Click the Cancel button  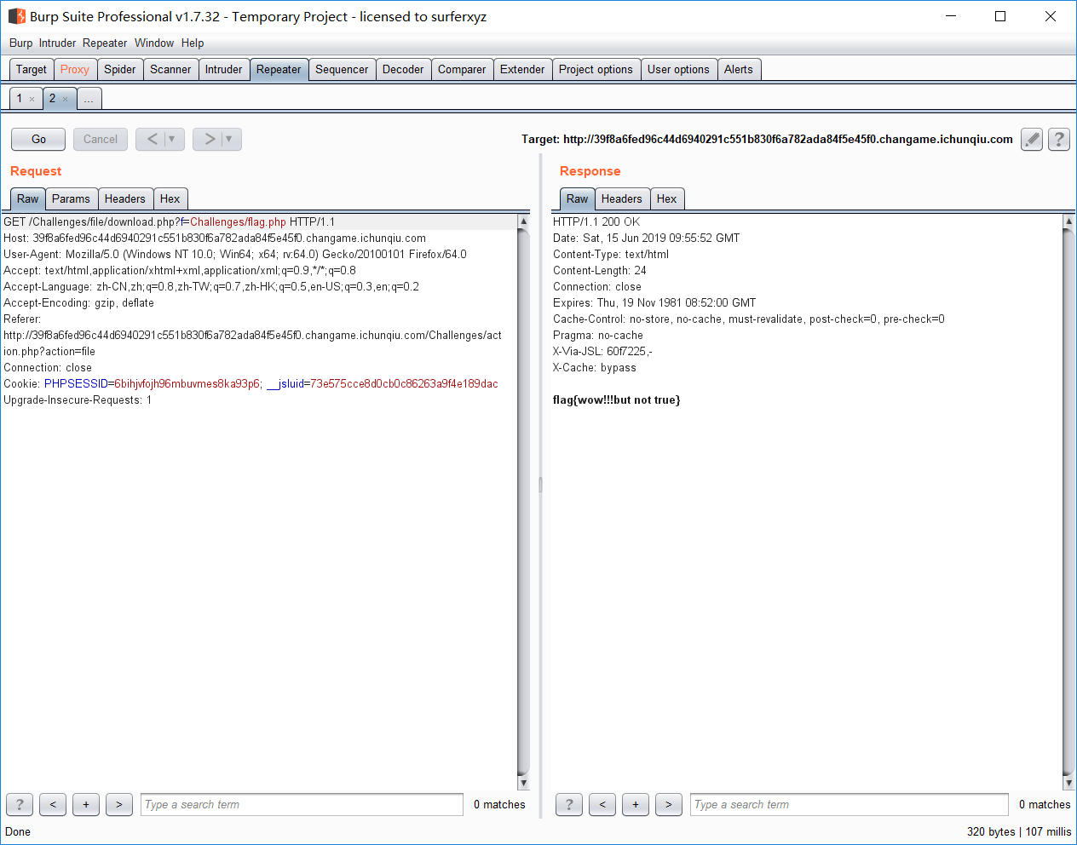coord(101,139)
